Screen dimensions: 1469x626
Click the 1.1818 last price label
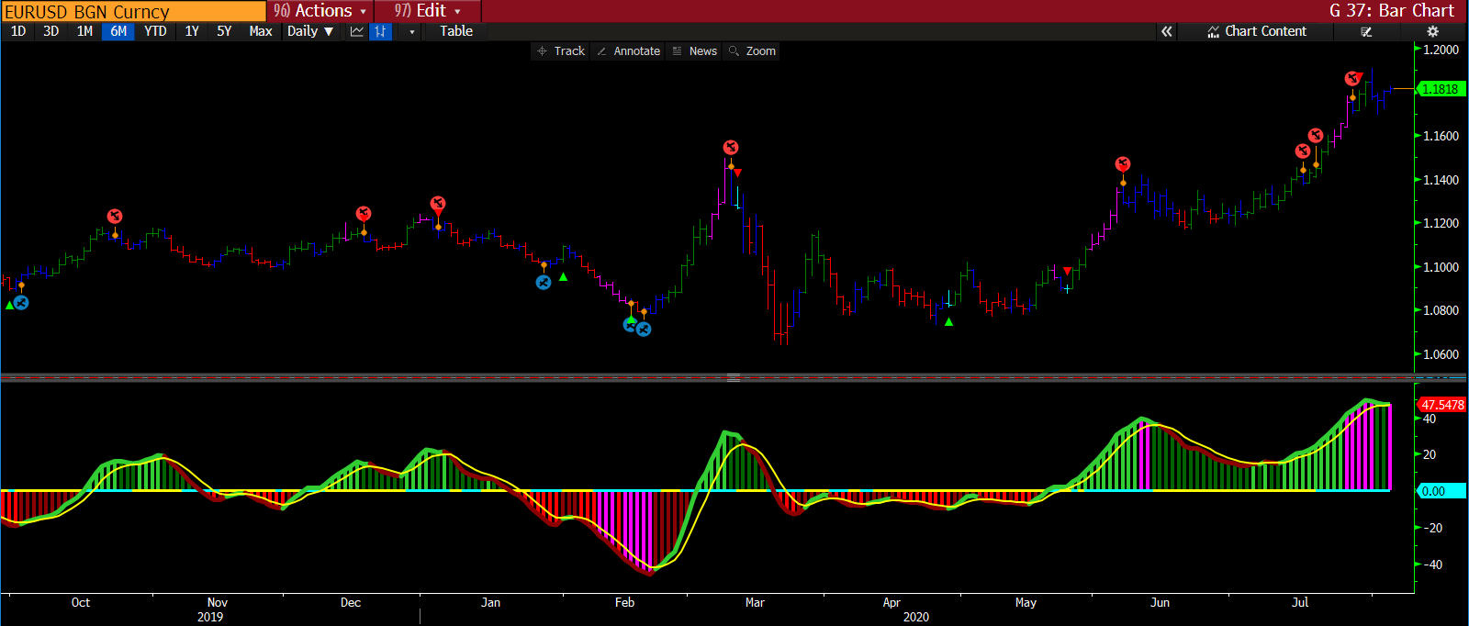1441,89
